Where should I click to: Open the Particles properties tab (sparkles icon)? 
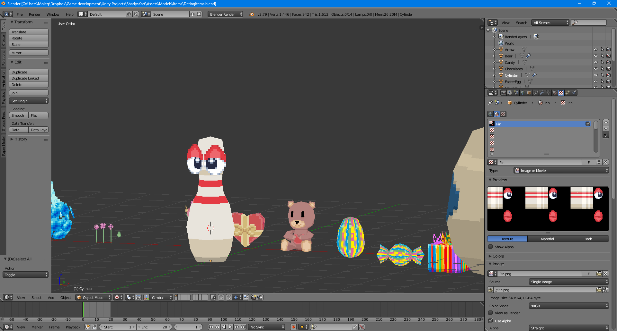click(568, 93)
